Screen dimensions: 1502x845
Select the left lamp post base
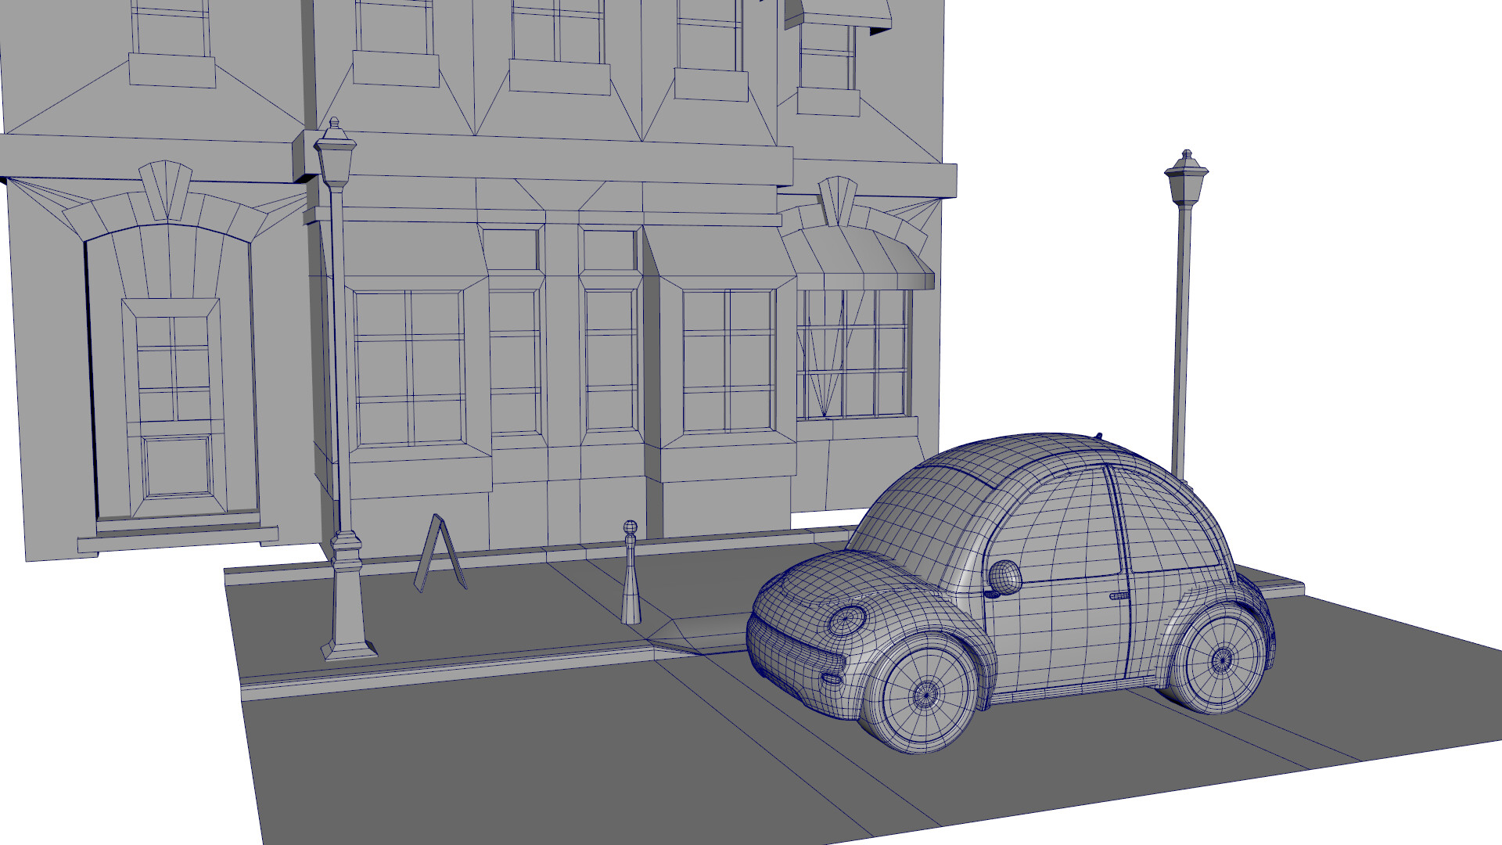coord(347,626)
